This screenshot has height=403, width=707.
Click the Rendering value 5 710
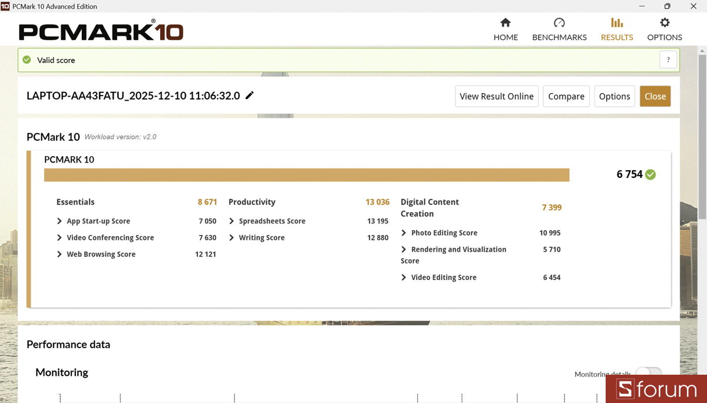[x=551, y=249]
